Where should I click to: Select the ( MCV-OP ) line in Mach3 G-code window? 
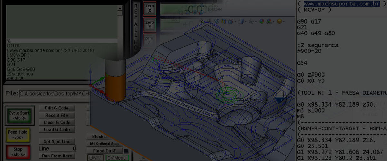(x=18, y=55)
